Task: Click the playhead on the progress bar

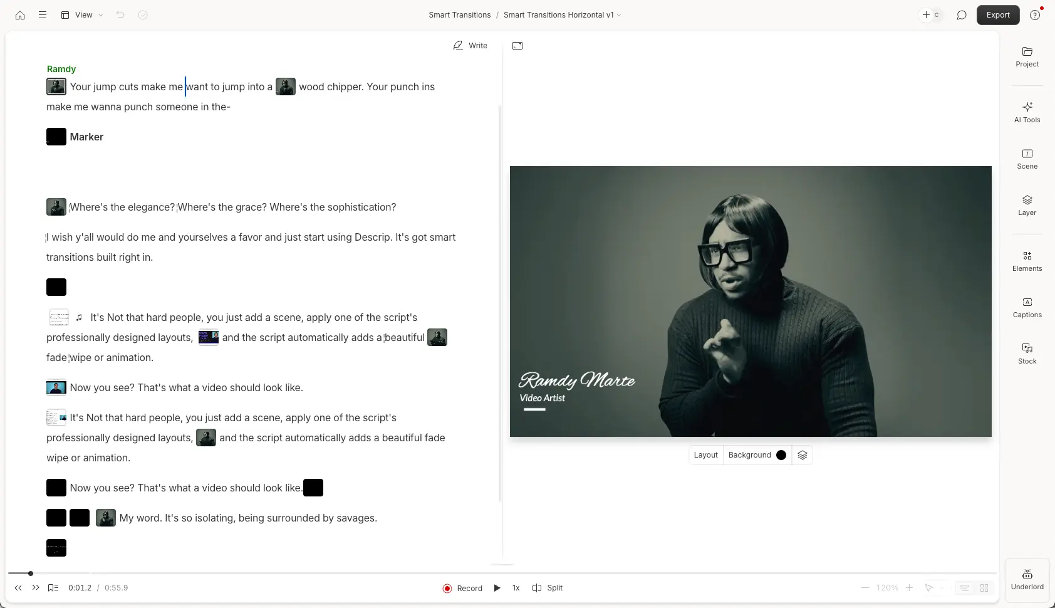Action: click(30, 574)
